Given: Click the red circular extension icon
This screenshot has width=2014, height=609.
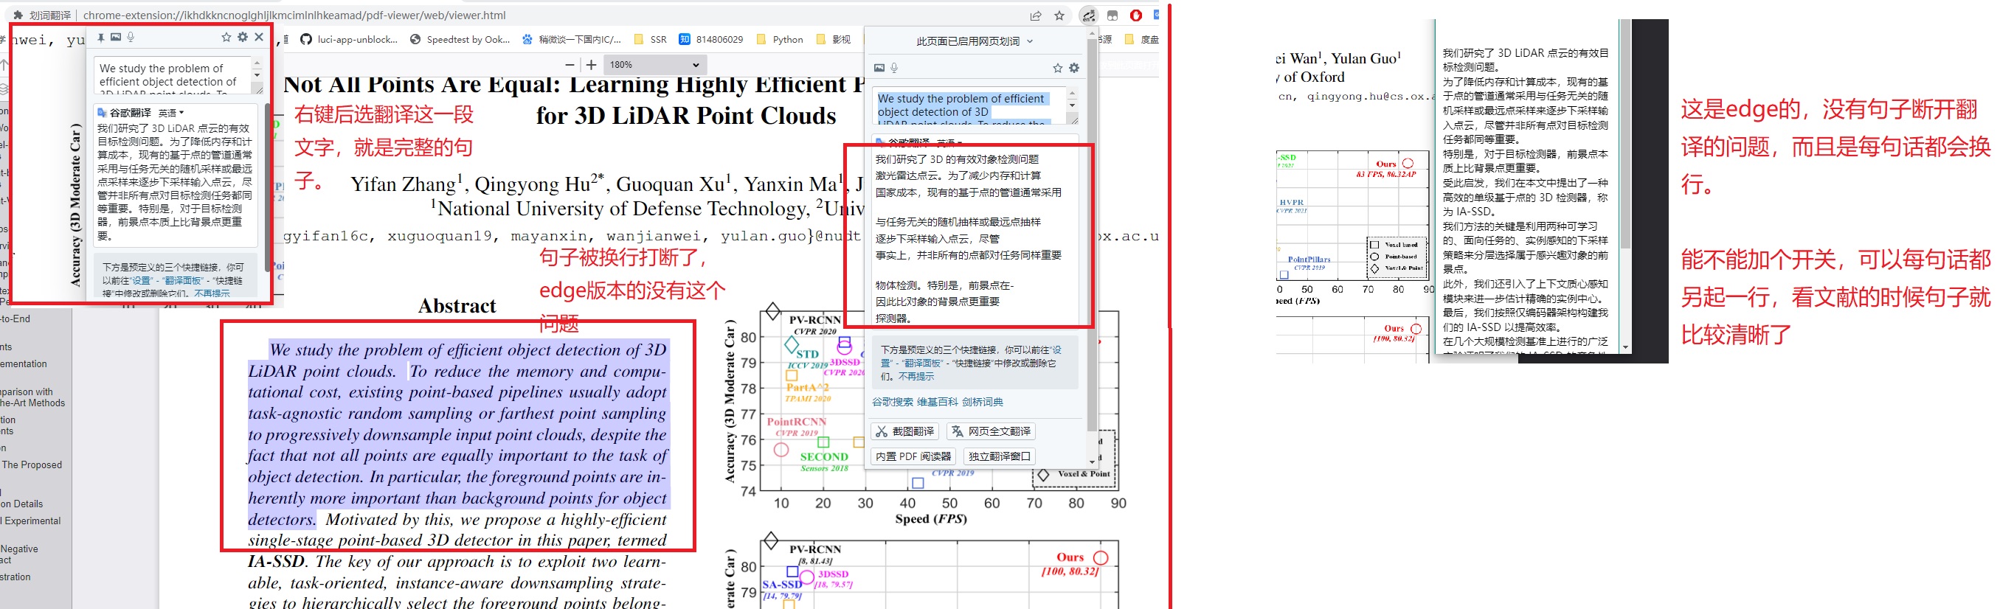Looking at the screenshot, I should pos(1136,15).
